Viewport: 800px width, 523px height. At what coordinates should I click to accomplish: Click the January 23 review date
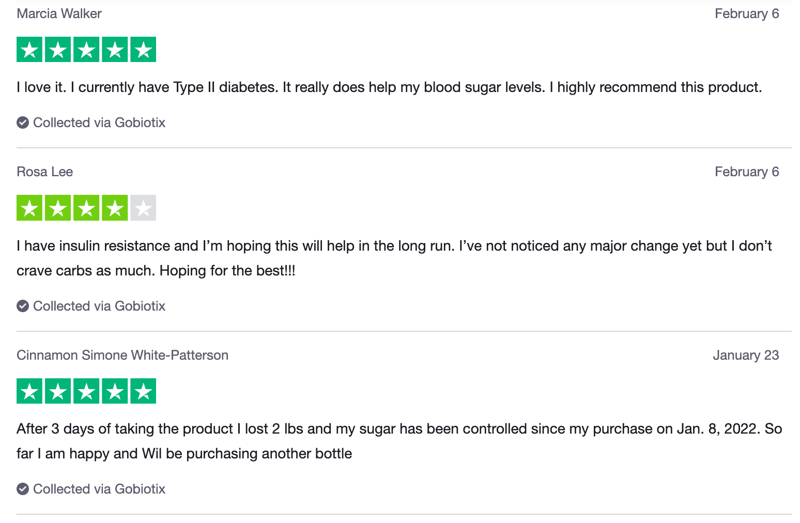745,355
